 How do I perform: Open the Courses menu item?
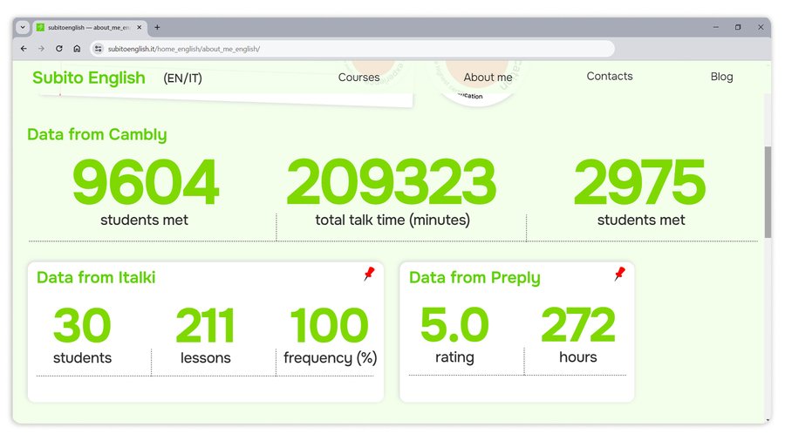(359, 78)
